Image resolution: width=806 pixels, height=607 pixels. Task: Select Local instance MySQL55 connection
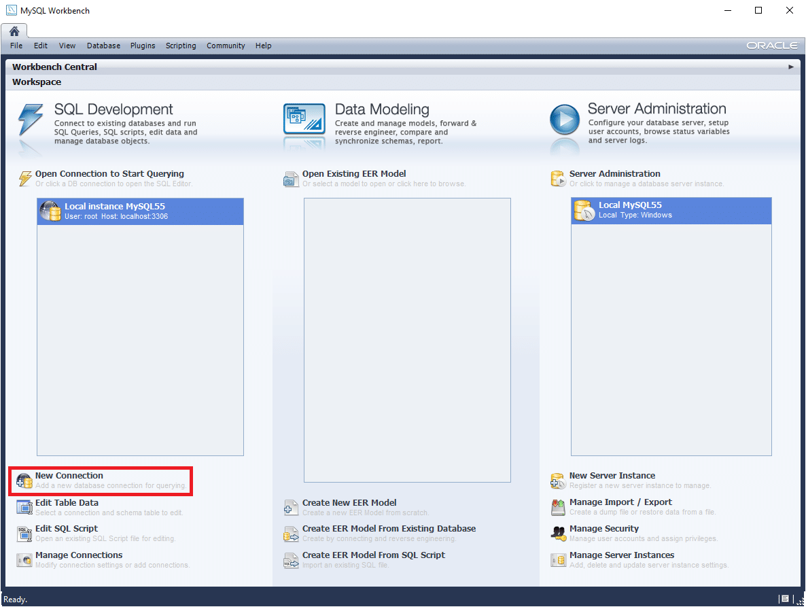click(140, 211)
